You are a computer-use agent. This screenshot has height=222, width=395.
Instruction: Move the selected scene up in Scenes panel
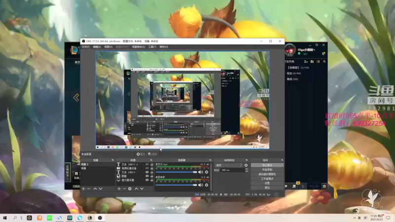pyautogui.click(x=95, y=189)
